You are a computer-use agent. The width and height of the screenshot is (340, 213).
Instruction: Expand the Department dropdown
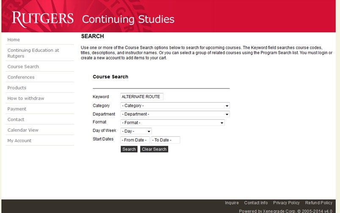175,114
